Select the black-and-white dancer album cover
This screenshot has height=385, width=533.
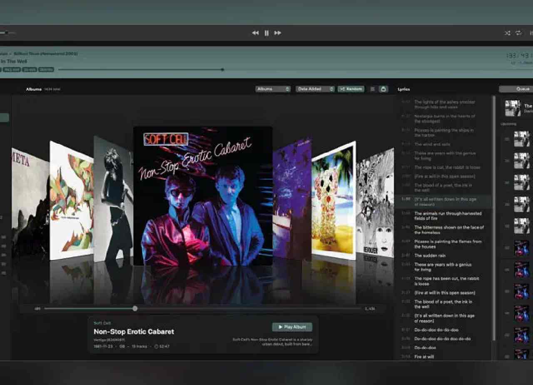click(x=113, y=199)
